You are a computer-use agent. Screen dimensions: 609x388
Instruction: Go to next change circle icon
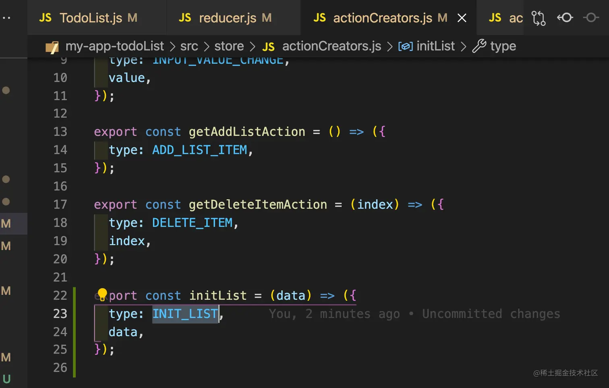591,18
